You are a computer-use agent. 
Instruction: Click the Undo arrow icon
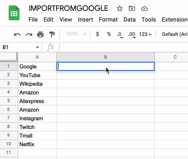(17, 35)
